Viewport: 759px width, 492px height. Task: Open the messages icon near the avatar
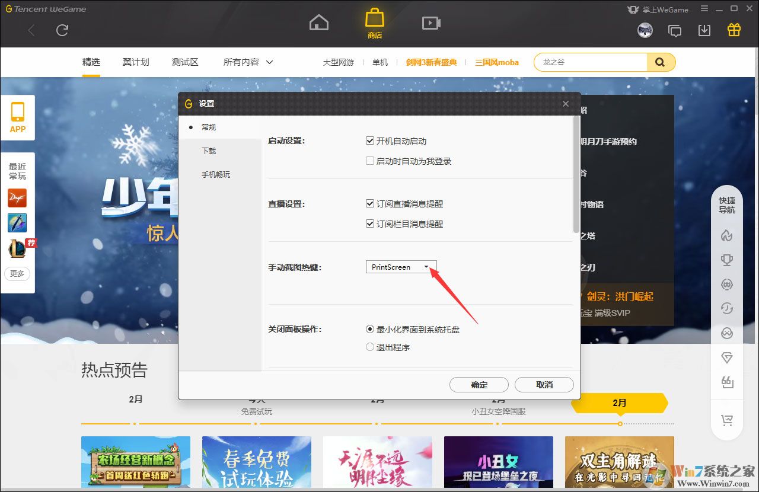[x=675, y=29]
